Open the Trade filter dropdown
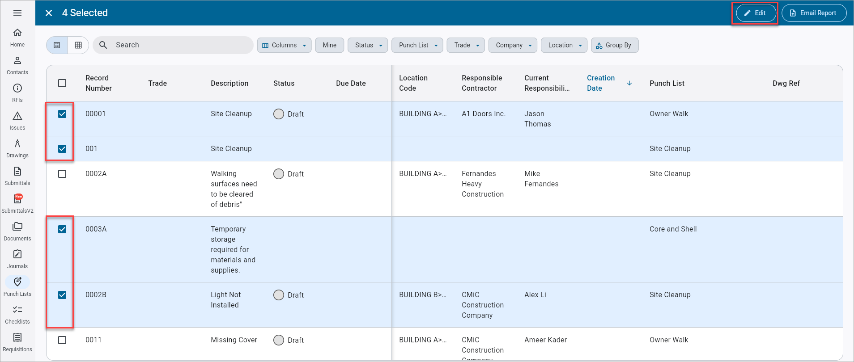This screenshot has width=854, height=362. [466, 45]
